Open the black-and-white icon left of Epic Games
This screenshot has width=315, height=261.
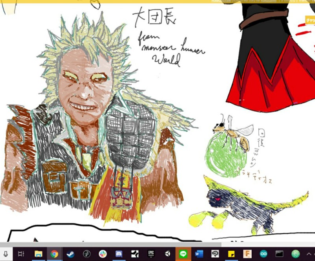point(135,254)
